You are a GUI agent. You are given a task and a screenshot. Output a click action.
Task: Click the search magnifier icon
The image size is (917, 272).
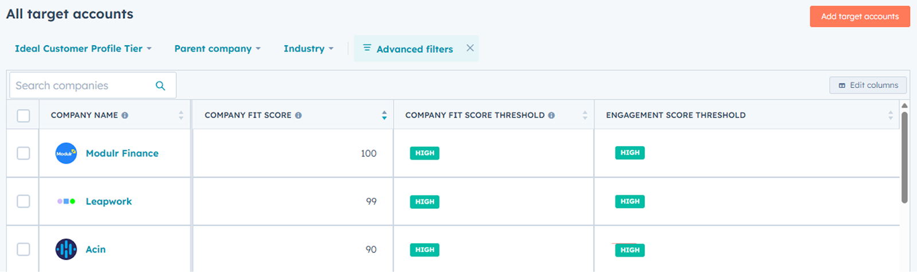160,86
